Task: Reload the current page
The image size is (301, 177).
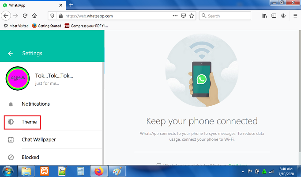Action: [x=25, y=16]
